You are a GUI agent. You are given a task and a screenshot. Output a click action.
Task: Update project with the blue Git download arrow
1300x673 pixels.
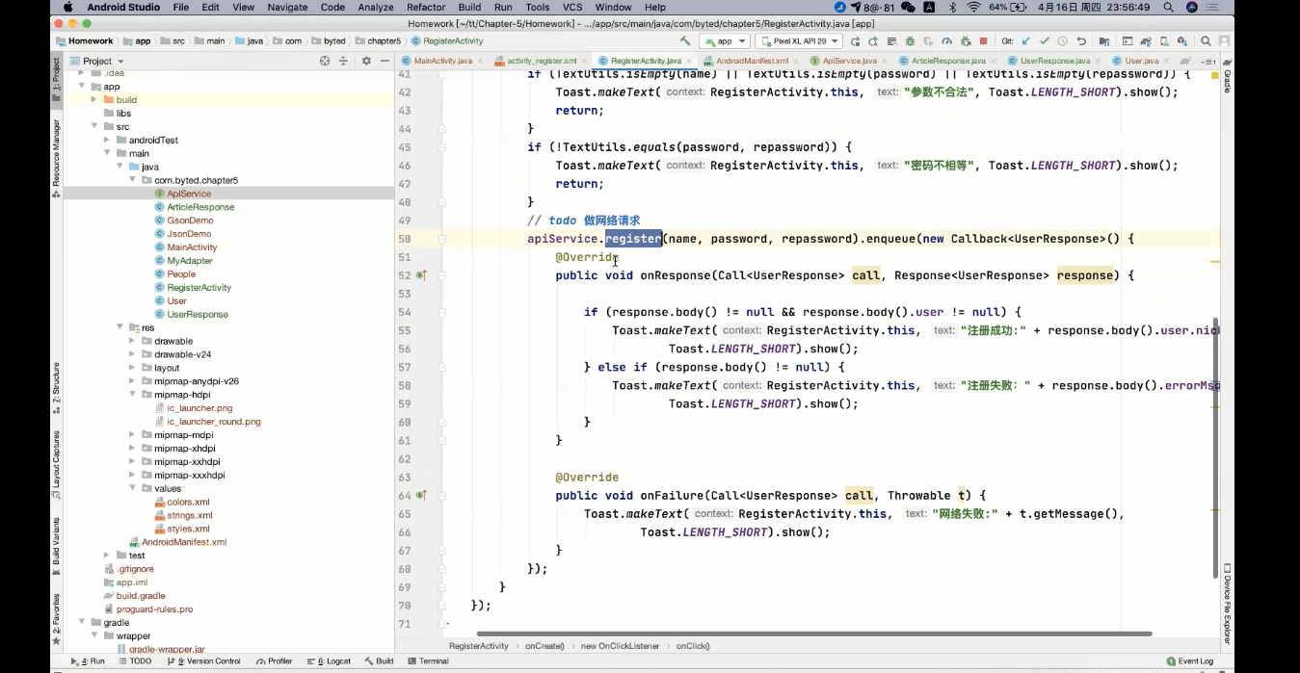pyautogui.click(x=1025, y=41)
